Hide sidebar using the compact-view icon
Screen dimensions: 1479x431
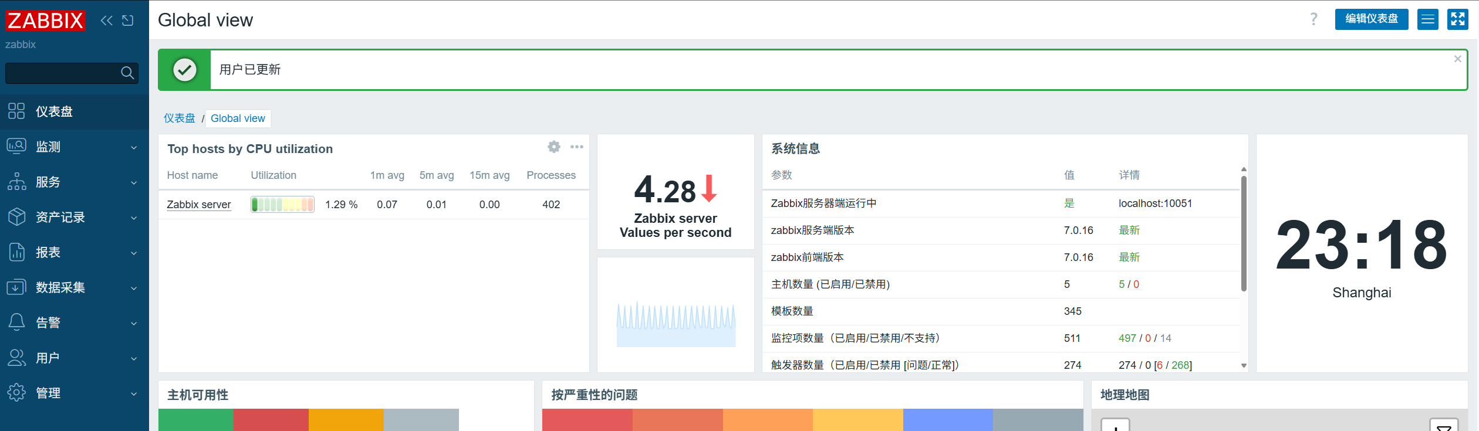tap(128, 21)
